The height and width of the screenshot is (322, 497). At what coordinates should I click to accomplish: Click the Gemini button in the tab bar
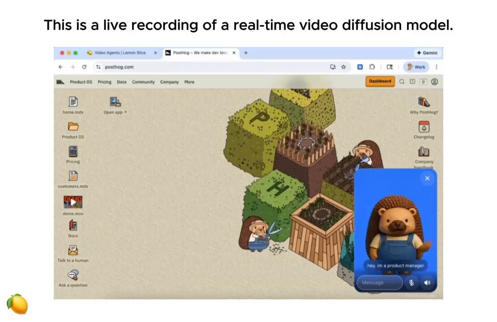(427, 53)
